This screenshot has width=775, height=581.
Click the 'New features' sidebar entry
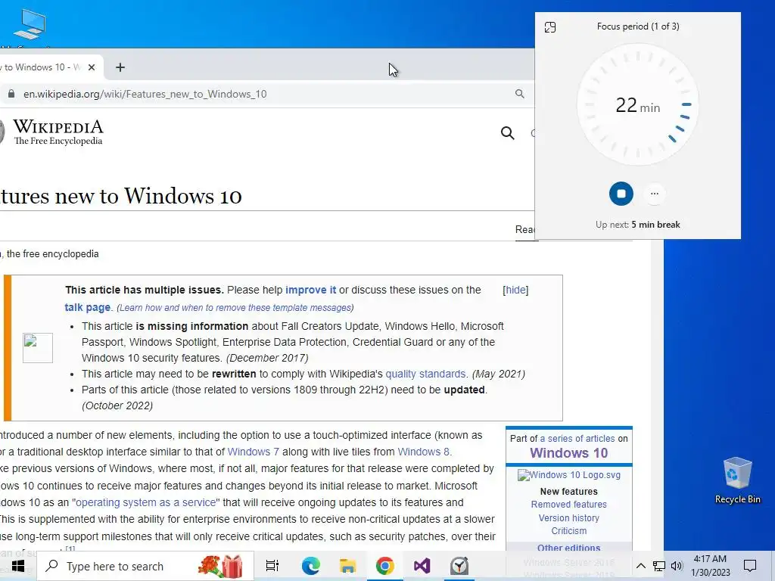pyautogui.click(x=569, y=492)
